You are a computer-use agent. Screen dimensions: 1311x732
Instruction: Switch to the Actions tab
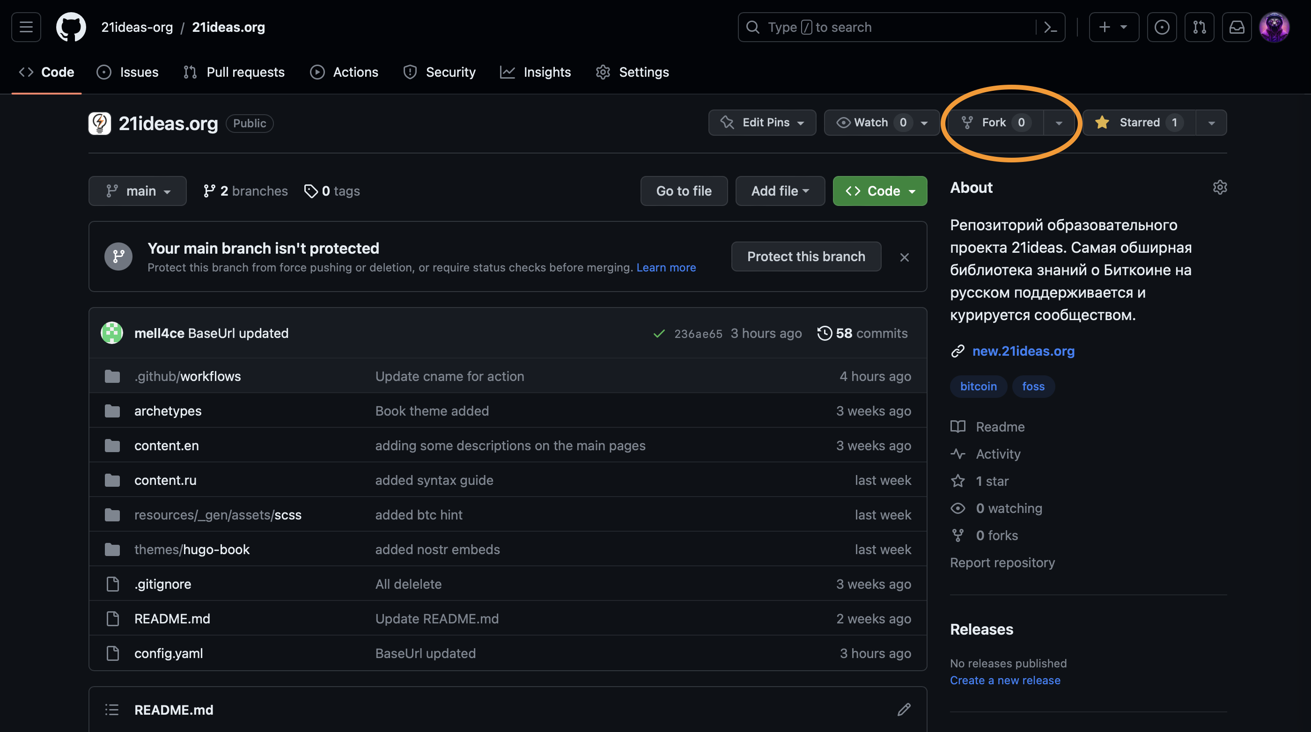coord(345,72)
